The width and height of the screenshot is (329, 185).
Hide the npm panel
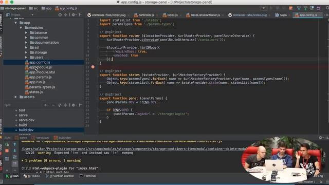tap(80, 105)
